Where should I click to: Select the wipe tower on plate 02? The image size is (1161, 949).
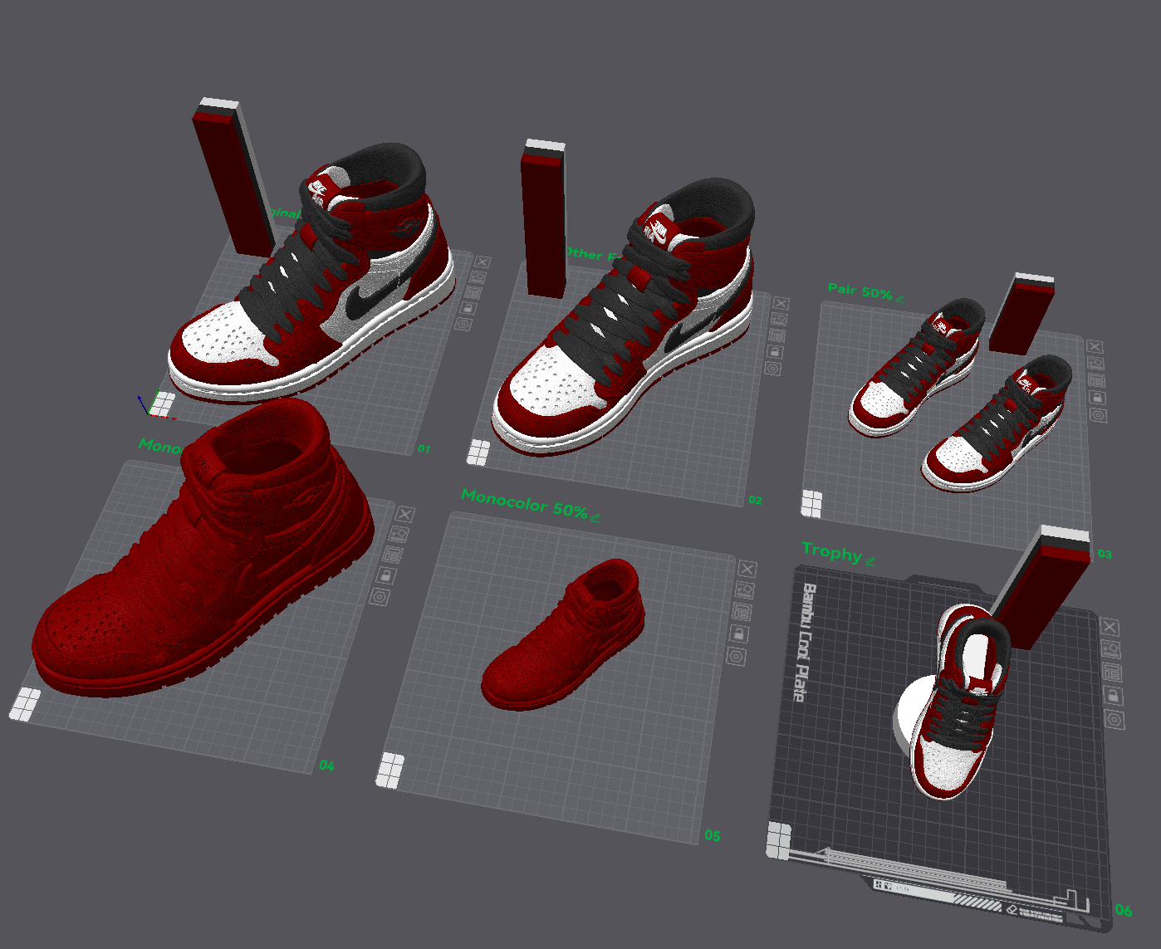coord(544,220)
